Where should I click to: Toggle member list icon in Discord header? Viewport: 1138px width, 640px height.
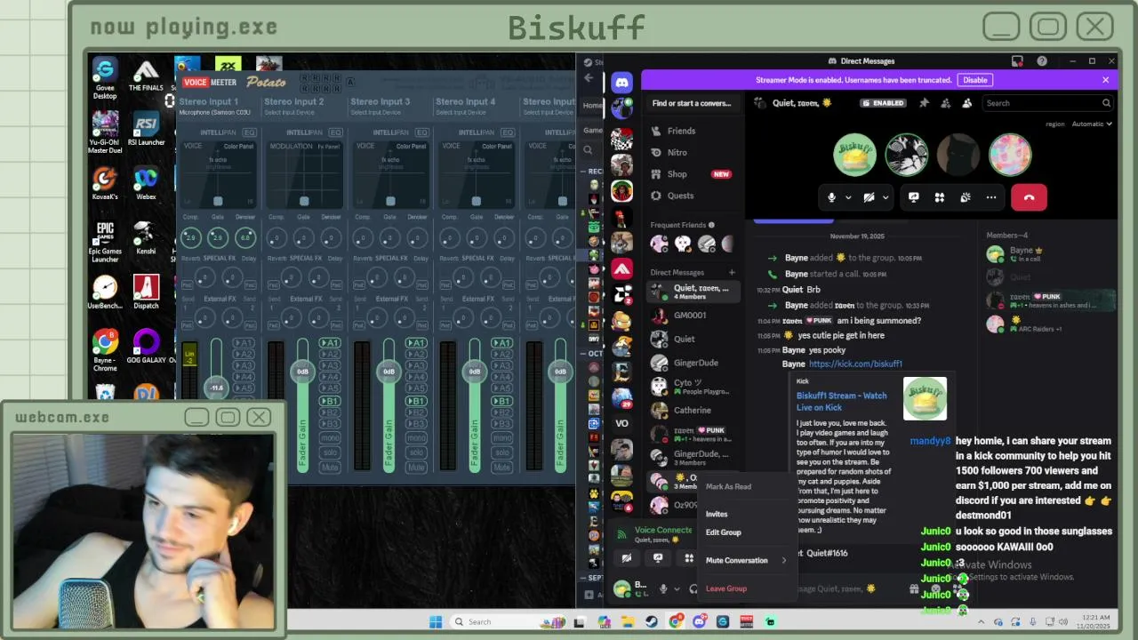(966, 103)
